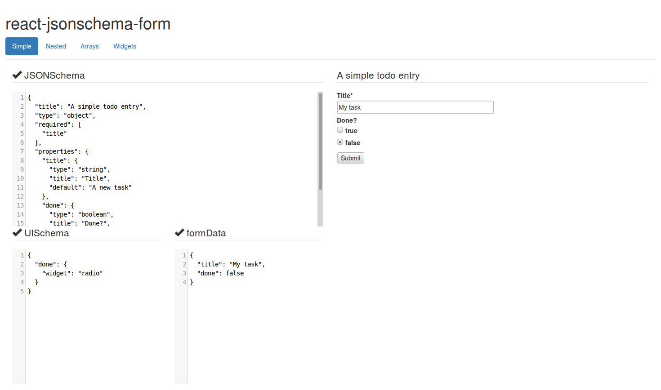This screenshot has width=661, height=390.
Task: Select the 'true' radio button
Action: click(340, 130)
